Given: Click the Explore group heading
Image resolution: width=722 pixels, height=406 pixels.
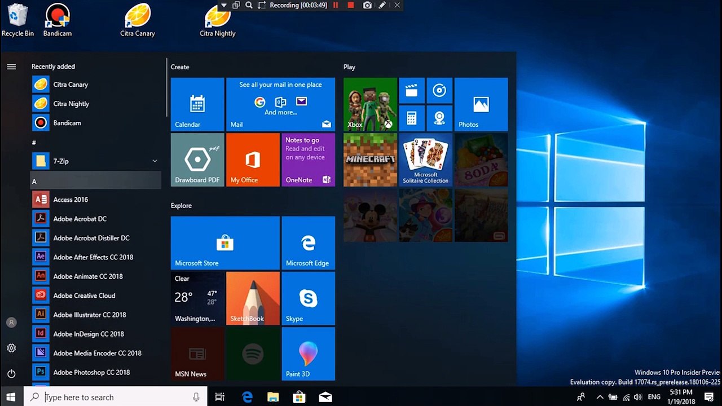Looking at the screenshot, I should click(181, 206).
